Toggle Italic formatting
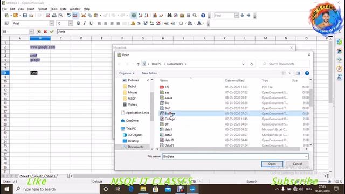The height and width of the screenshot is (194, 345). 85,23
